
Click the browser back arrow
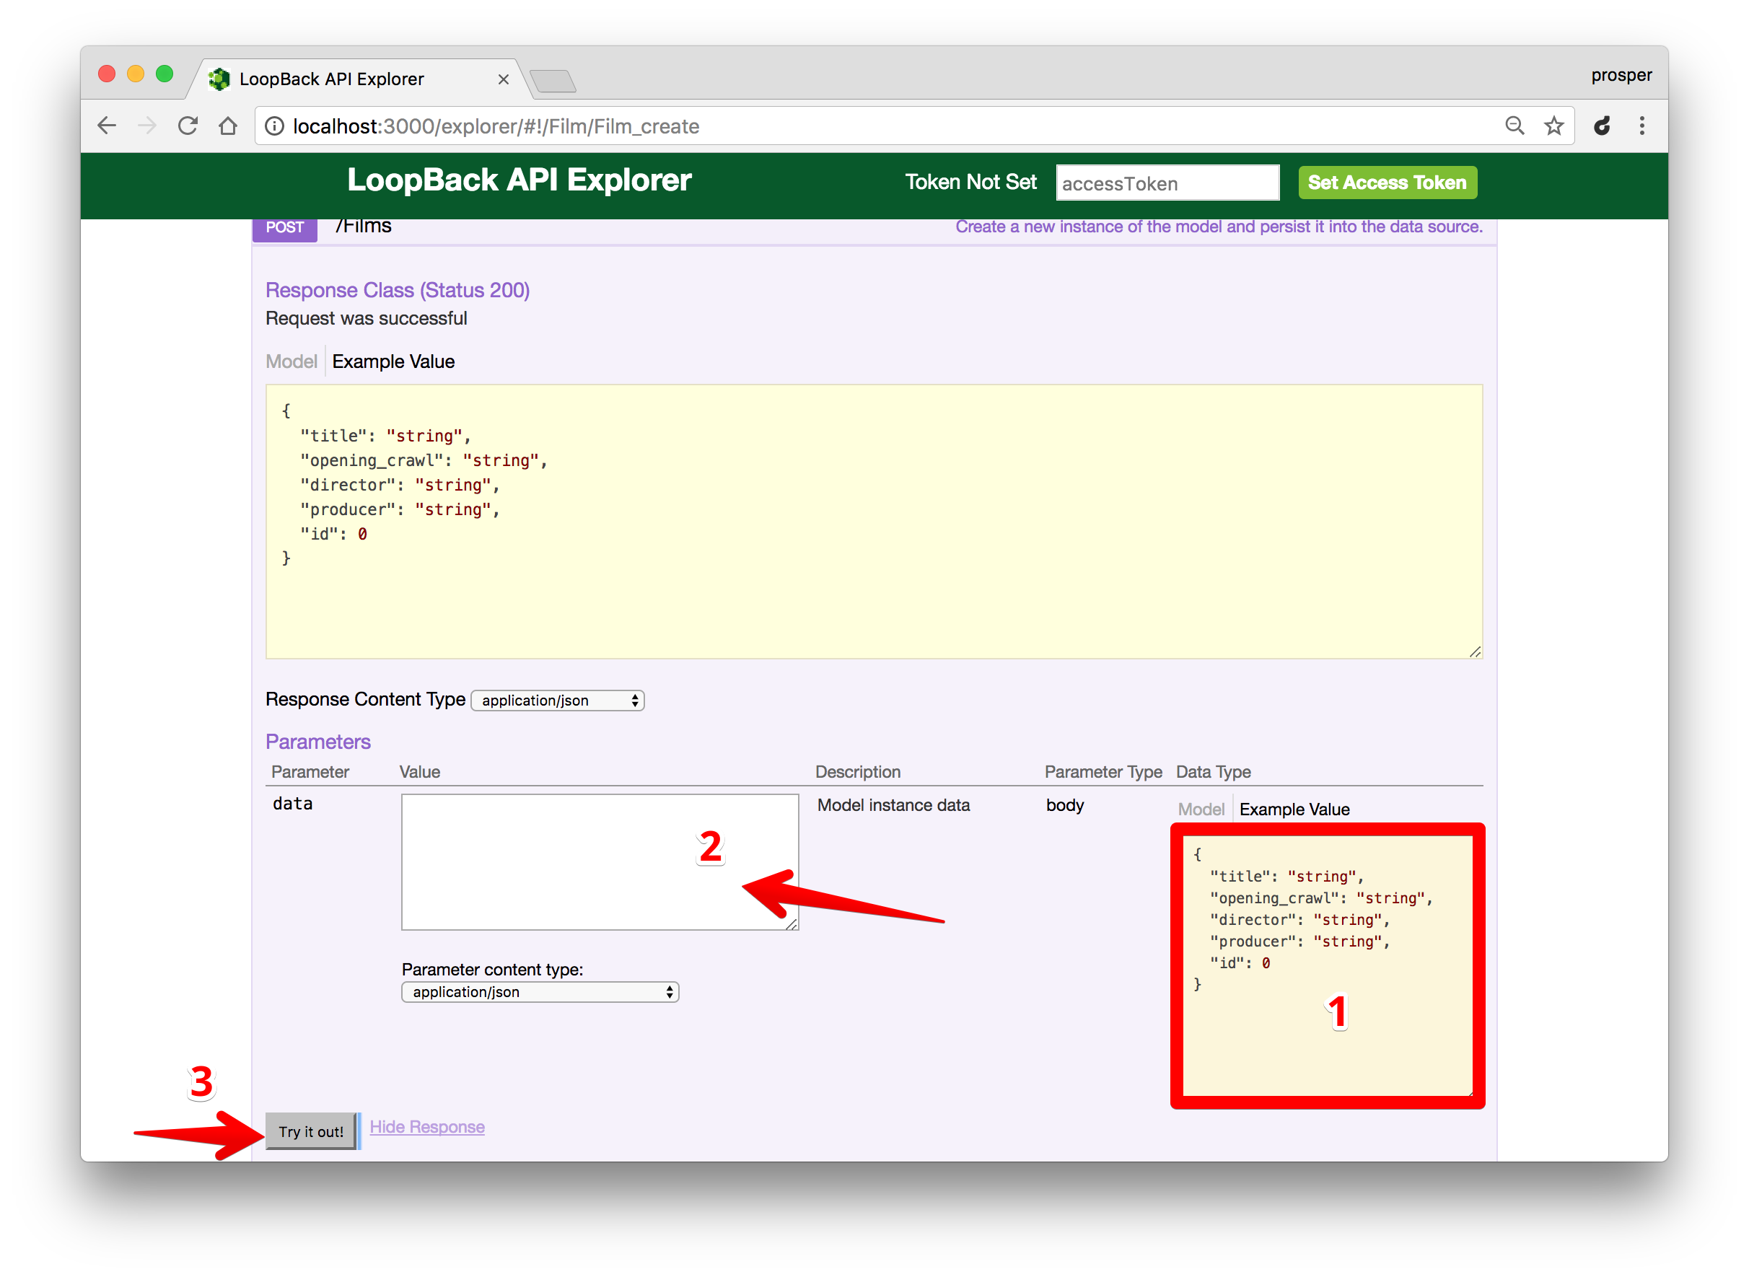[107, 126]
